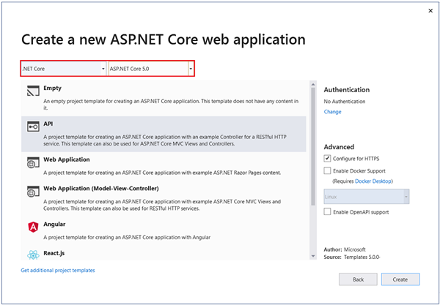Screen dimensions: 440x305
Task: Uncheck Configure for HTTPS
Action: click(x=327, y=158)
